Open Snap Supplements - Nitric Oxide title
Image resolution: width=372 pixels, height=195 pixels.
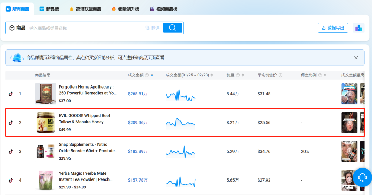(88, 147)
